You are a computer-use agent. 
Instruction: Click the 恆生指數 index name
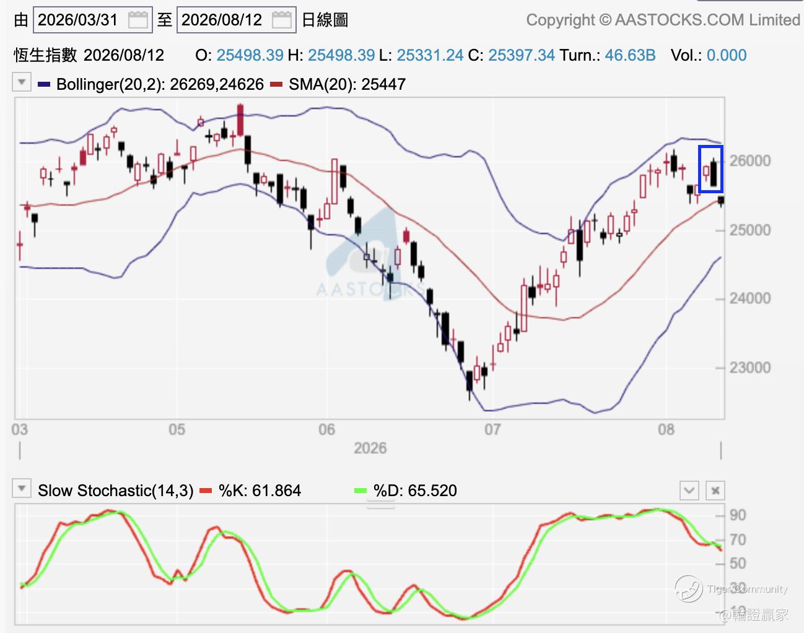point(45,55)
